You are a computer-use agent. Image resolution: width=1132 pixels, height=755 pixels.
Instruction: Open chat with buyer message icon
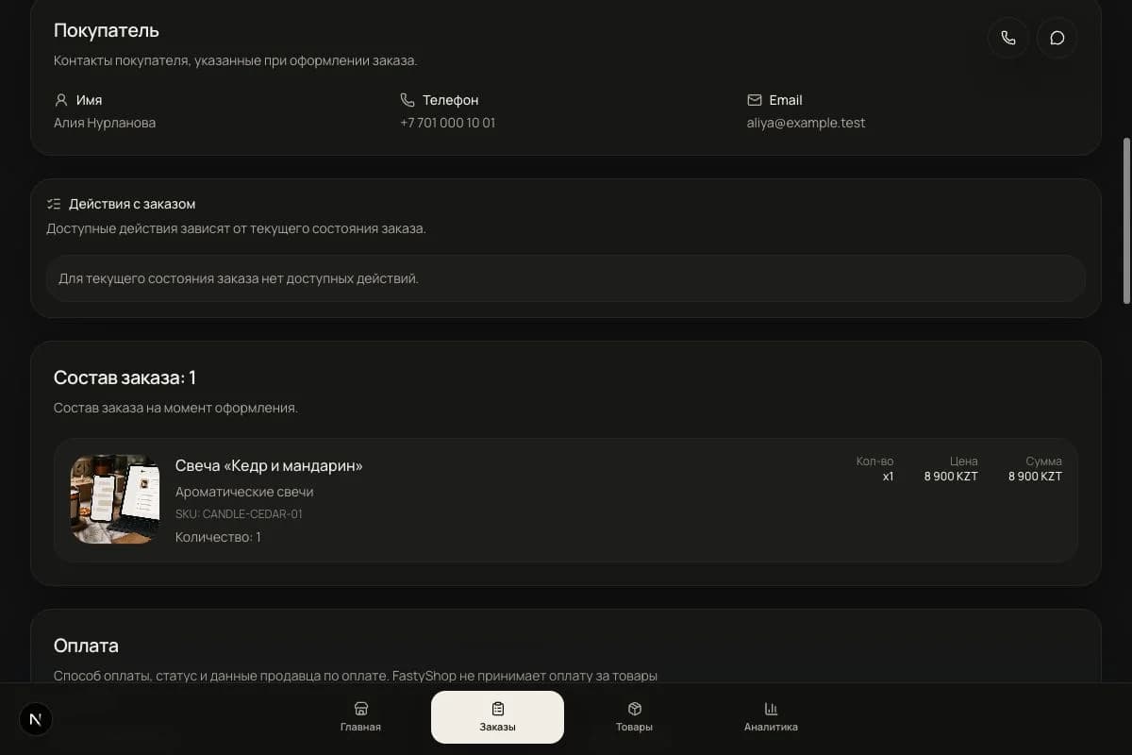[x=1057, y=39]
